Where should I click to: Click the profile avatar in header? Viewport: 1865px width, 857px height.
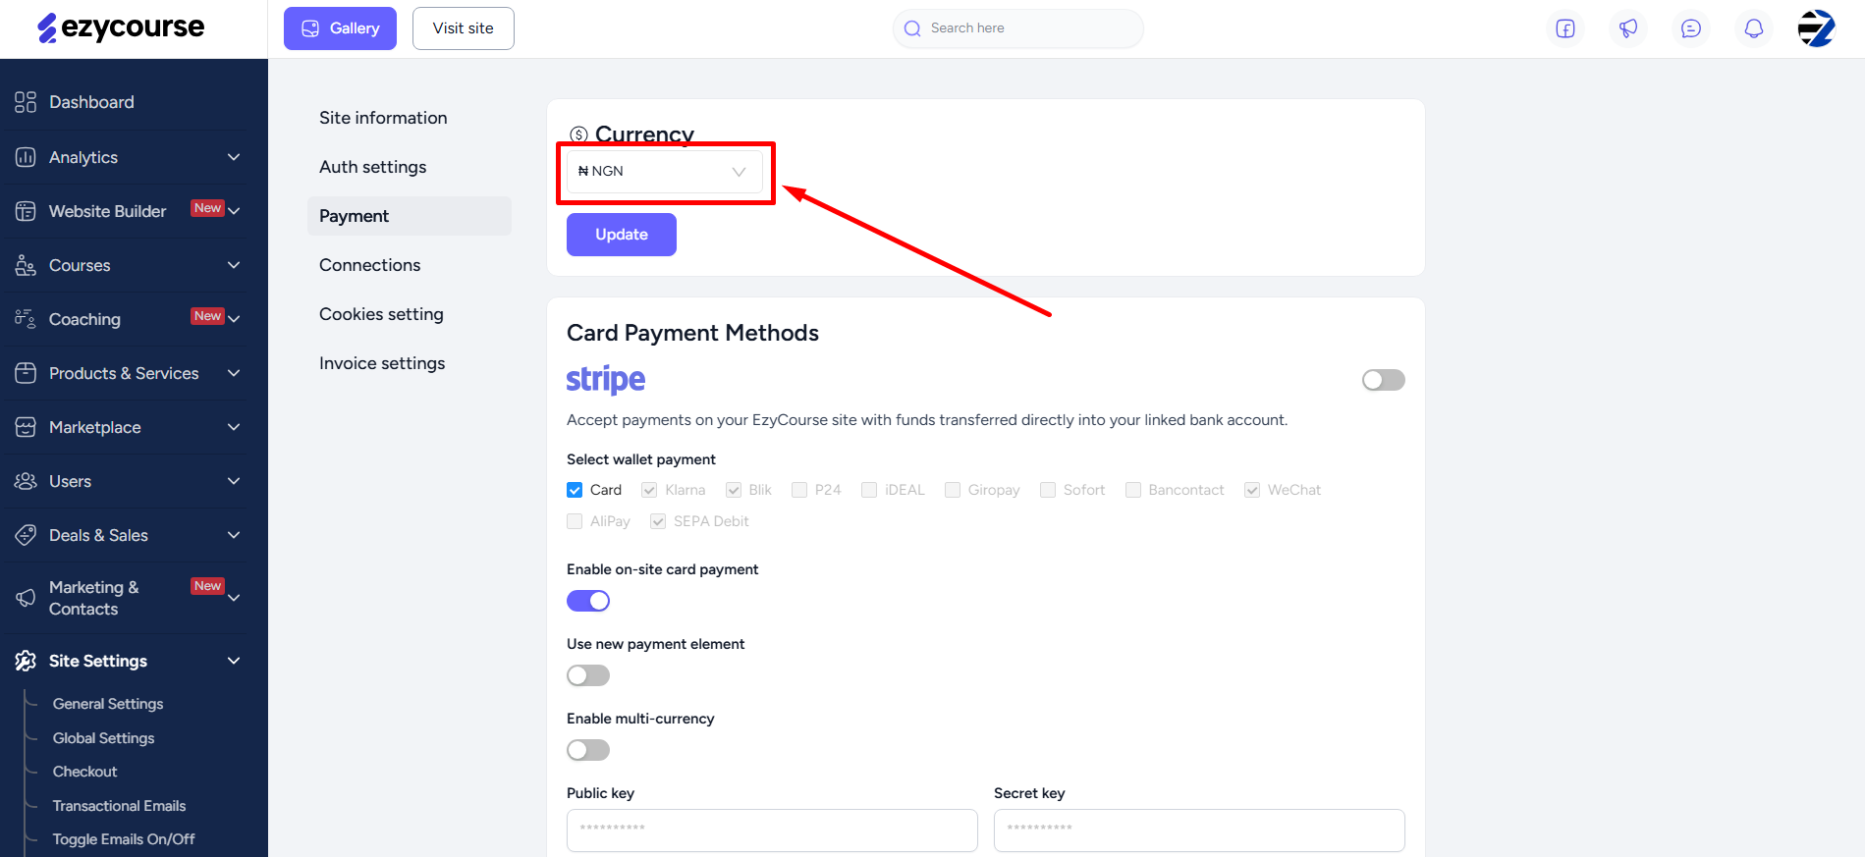click(x=1817, y=28)
